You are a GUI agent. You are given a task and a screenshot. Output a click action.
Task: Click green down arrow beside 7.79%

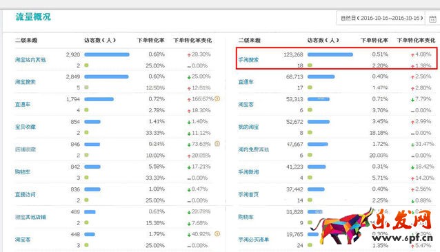(412, 100)
